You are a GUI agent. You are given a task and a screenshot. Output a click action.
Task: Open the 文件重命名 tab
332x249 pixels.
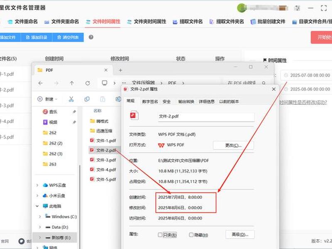tap(23, 22)
